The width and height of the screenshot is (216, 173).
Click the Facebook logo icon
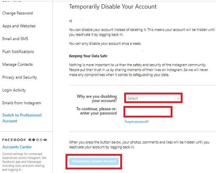click(30, 140)
